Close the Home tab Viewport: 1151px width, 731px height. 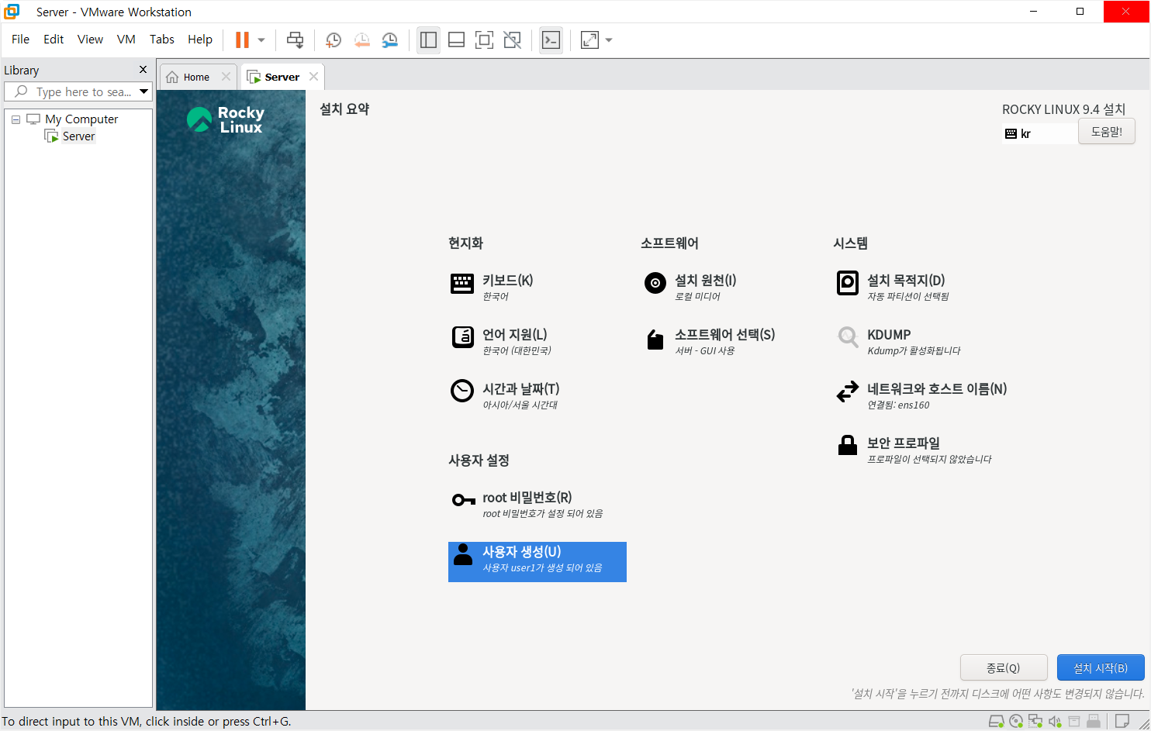[226, 76]
